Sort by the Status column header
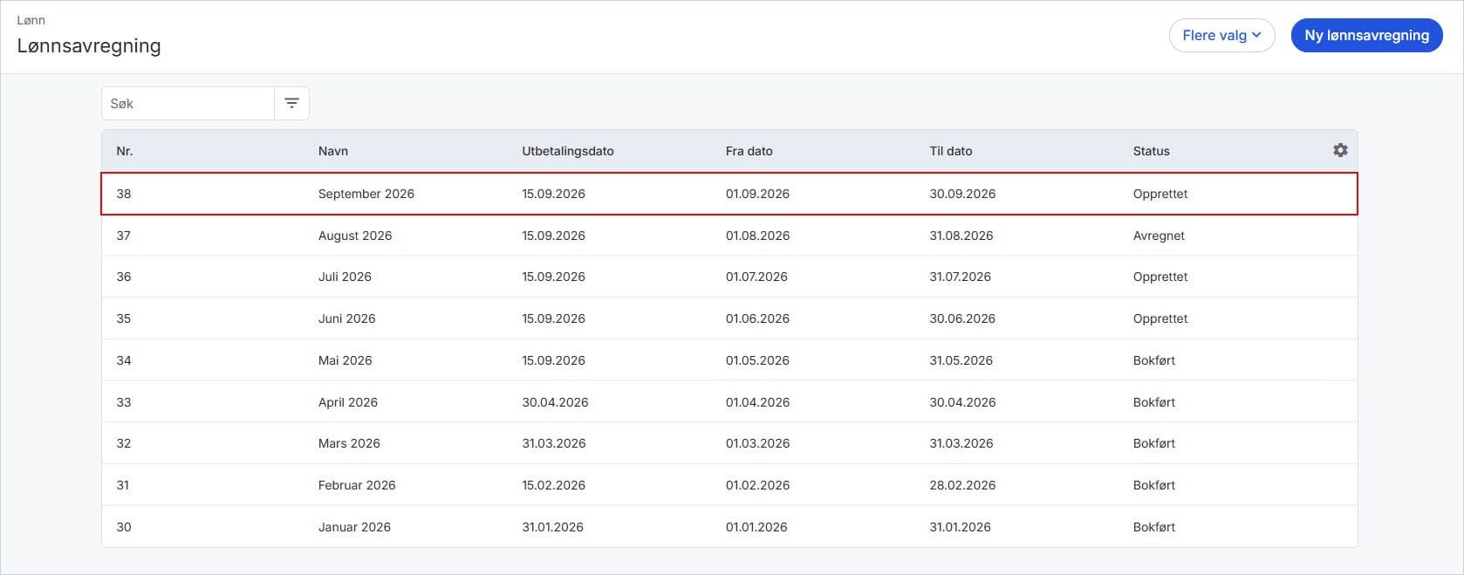 (x=1151, y=151)
